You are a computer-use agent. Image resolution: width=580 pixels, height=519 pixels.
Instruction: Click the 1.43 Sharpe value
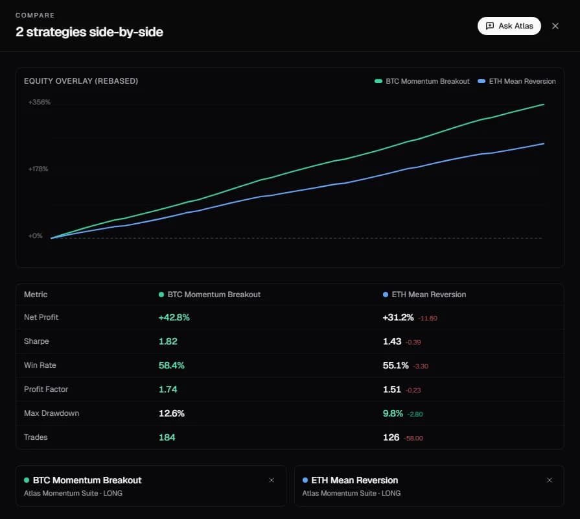click(x=392, y=341)
